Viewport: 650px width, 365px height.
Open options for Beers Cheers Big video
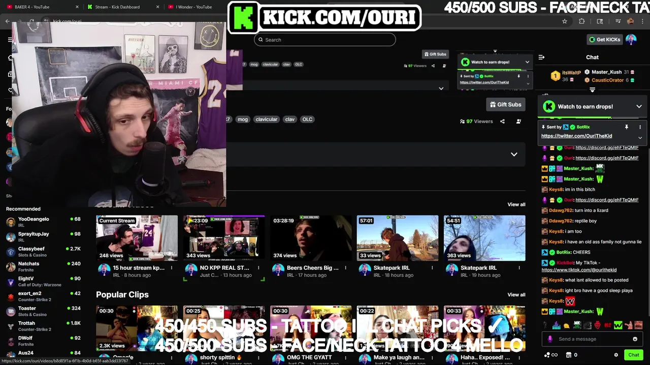[345, 268]
